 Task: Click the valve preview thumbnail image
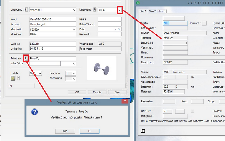[x=102, y=68]
